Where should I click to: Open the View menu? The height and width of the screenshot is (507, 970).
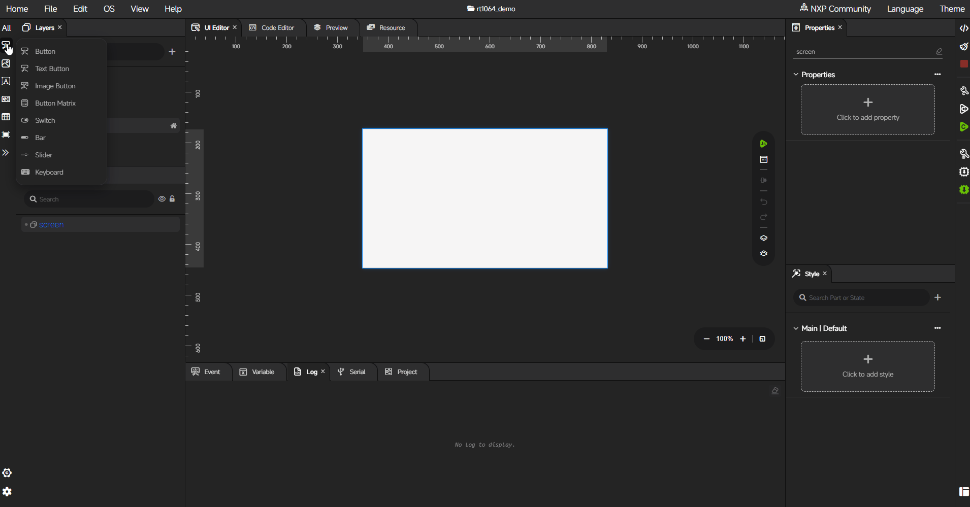pos(140,9)
